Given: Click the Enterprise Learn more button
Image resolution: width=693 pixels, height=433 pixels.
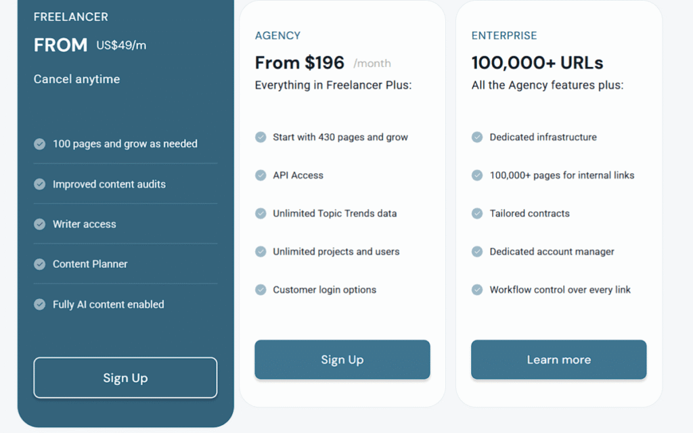Looking at the screenshot, I should click(x=558, y=360).
